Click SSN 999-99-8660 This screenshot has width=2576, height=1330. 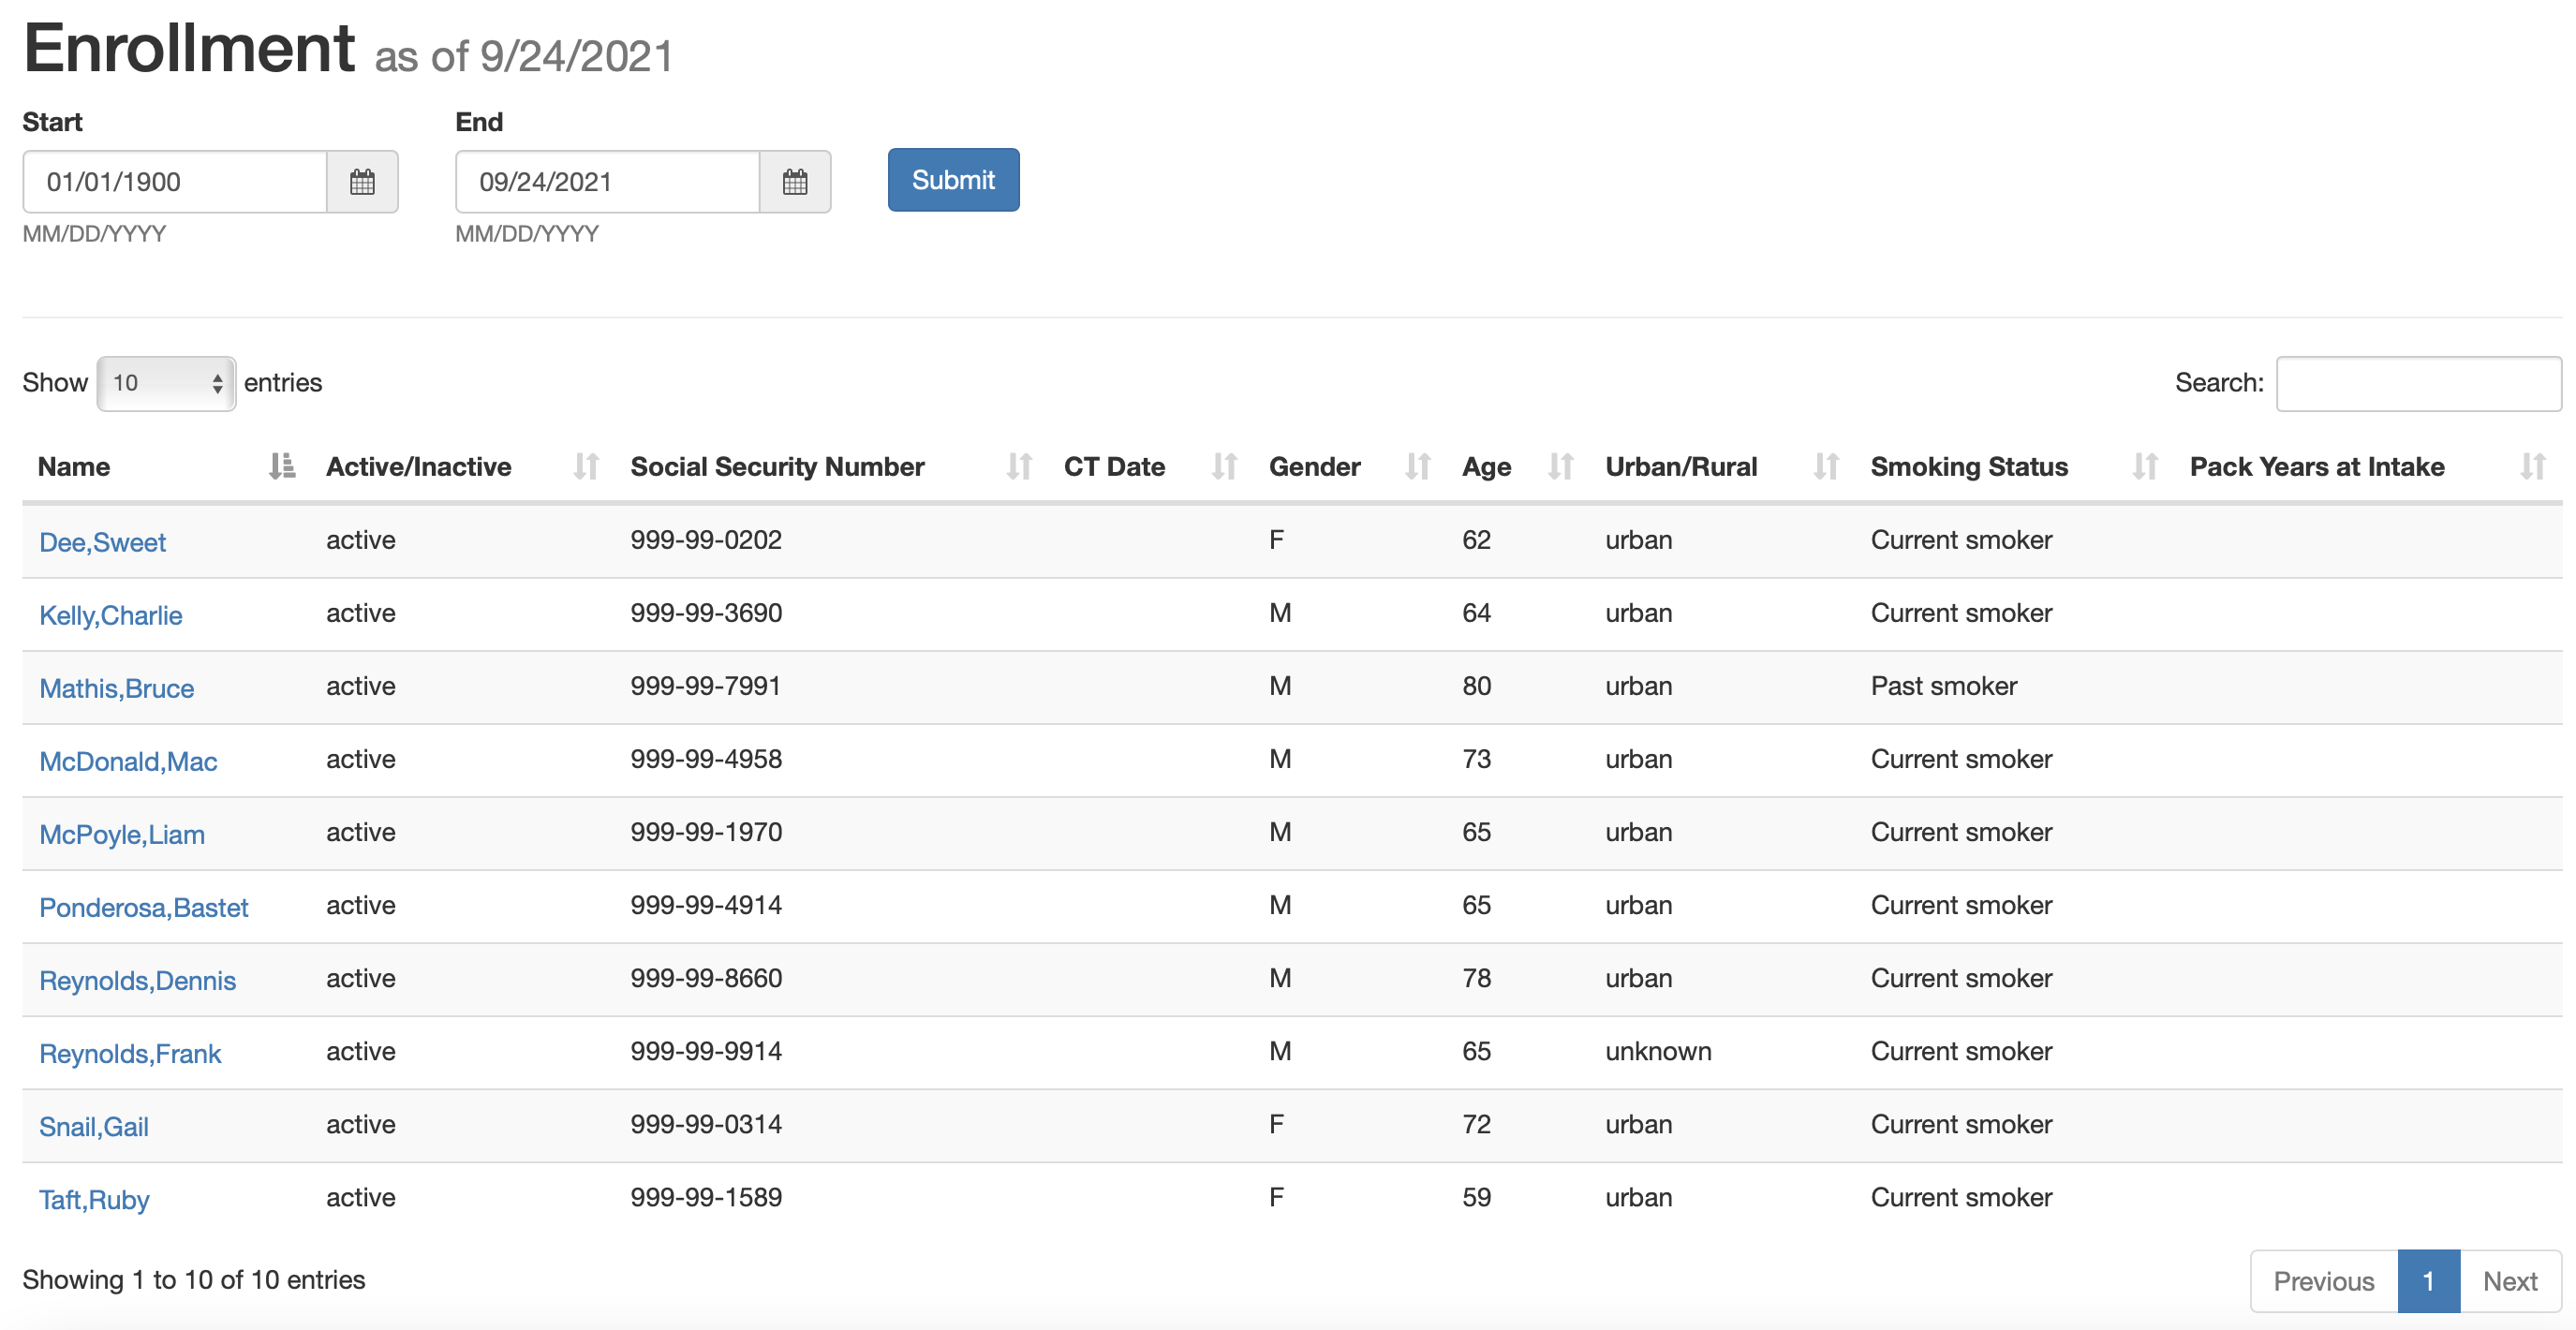click(706, 978)
